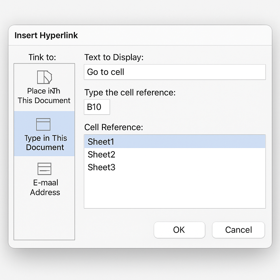Viewport: 280px width, 280px height.
Task: Focus the Text to Display field
Action: [175, 72]
